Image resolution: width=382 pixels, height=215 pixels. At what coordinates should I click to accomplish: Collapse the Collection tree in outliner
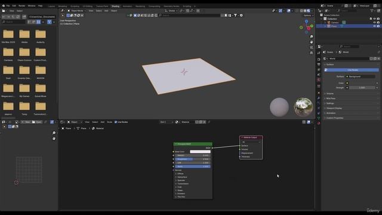(322, 19)
